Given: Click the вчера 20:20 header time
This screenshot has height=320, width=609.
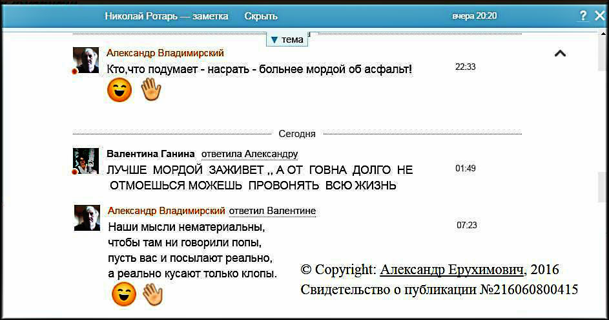Looking at the screenshot, I should 474,16.
